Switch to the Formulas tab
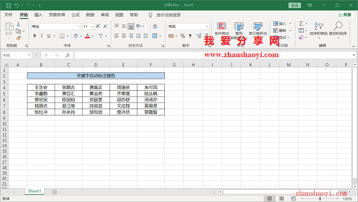Image resolution: width=358 pixels, height=202 pixels. click(x=76, y=15)
